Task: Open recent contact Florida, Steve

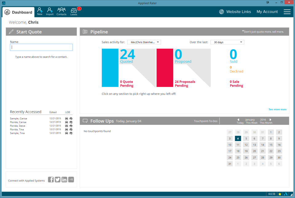Action: pos(18,126)
